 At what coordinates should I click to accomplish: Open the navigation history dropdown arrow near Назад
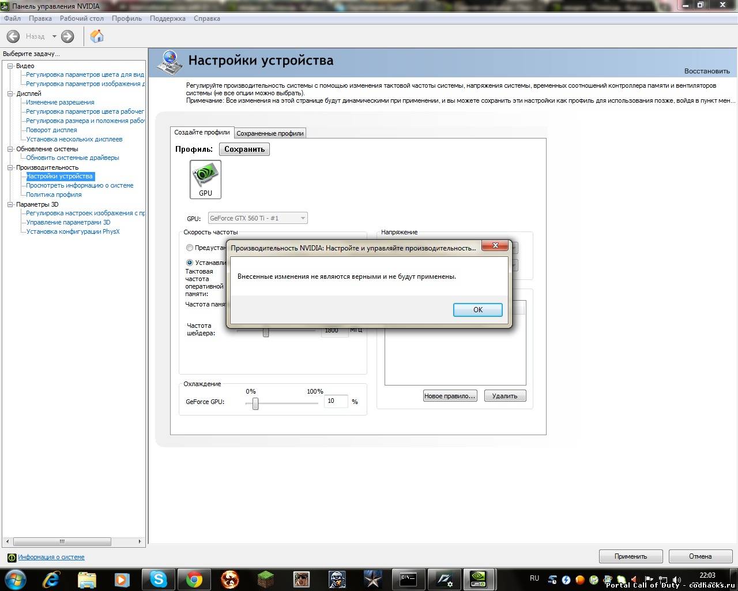coord(54,36)
